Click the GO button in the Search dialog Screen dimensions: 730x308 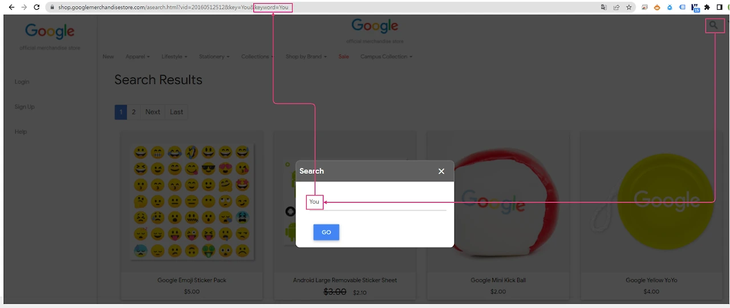326,232
